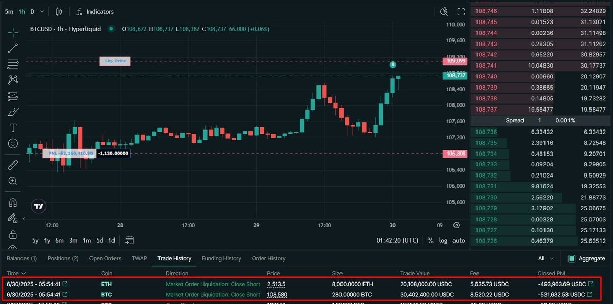The width and height of the screenshot is (613, 304).
Task: Click the ETH trade price 2,513.5
Action: point(277,284)
